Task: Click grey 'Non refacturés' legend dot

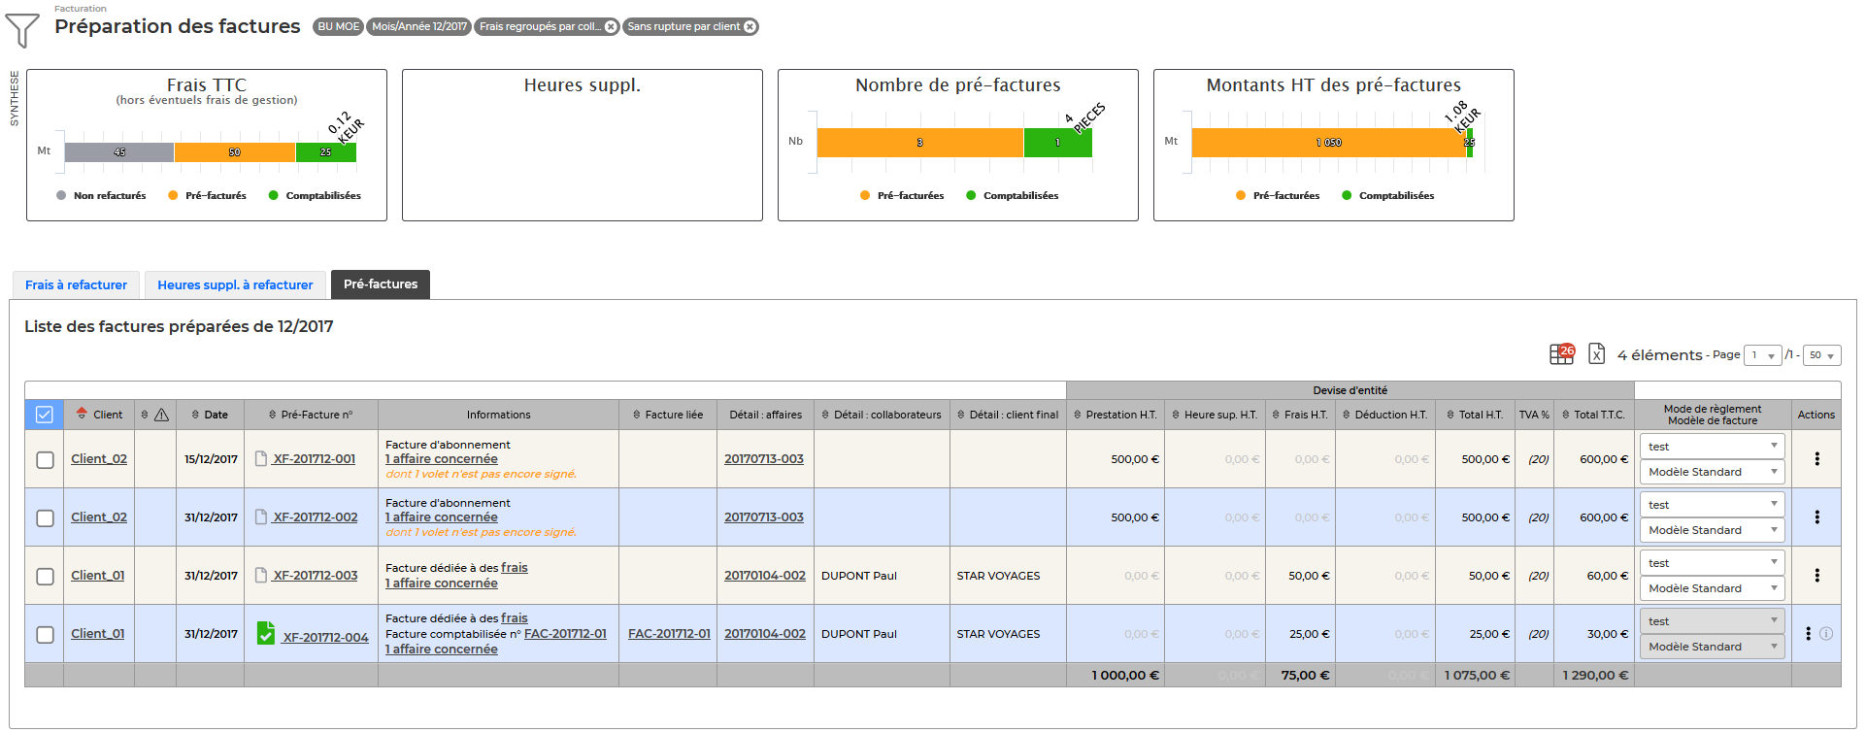Action: pyautogui.click(x=61, y=195)
